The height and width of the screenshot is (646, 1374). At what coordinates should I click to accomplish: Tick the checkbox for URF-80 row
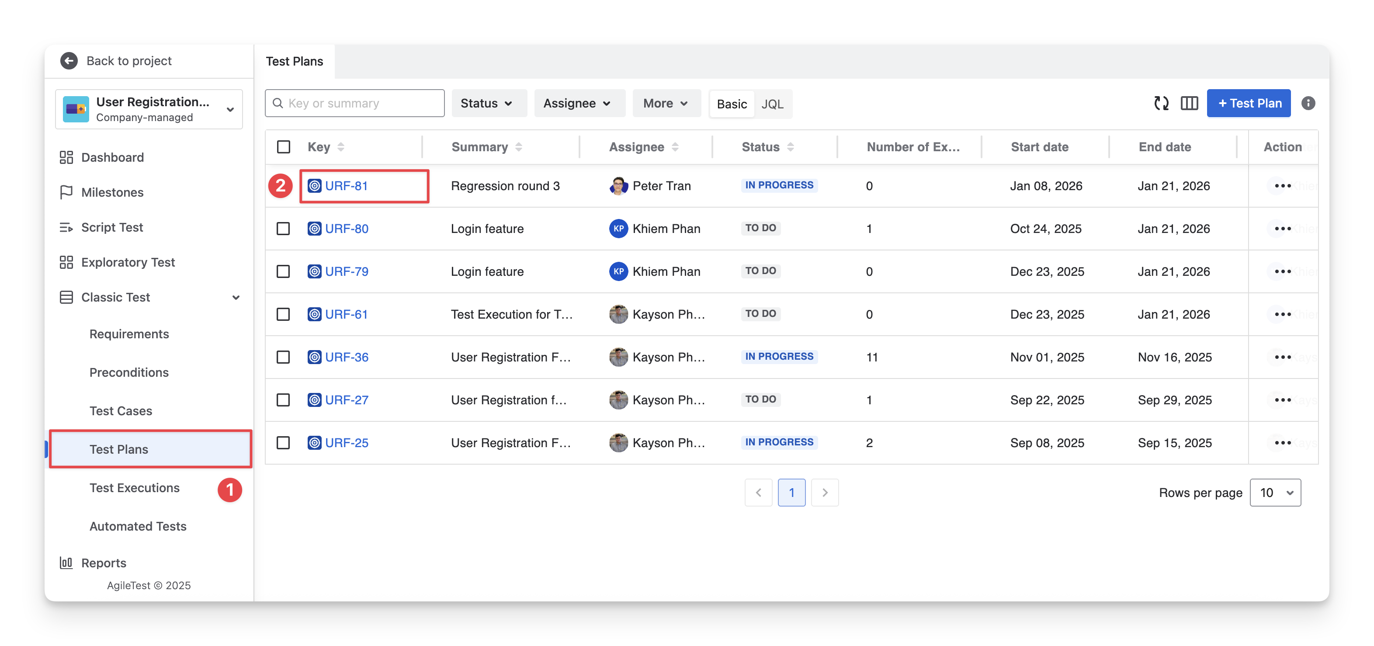tap(283, 229)
